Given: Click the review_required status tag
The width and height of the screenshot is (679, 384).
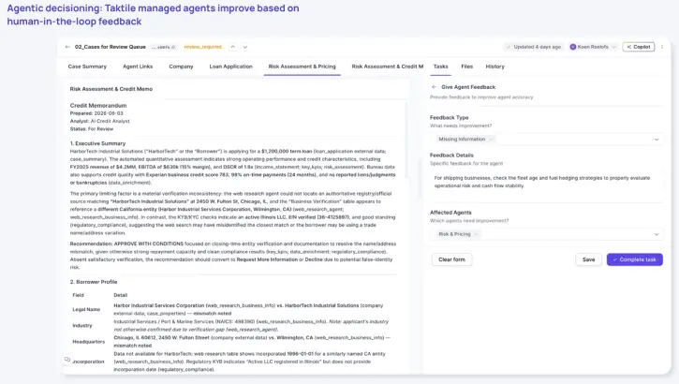Looking at the screenshot, I should (202, 47).
